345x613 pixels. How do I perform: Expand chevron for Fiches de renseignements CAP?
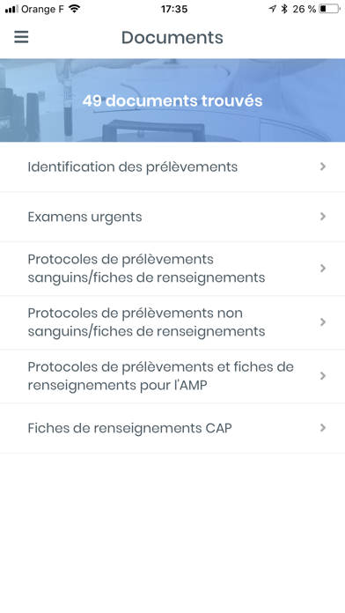click(323, 428)
